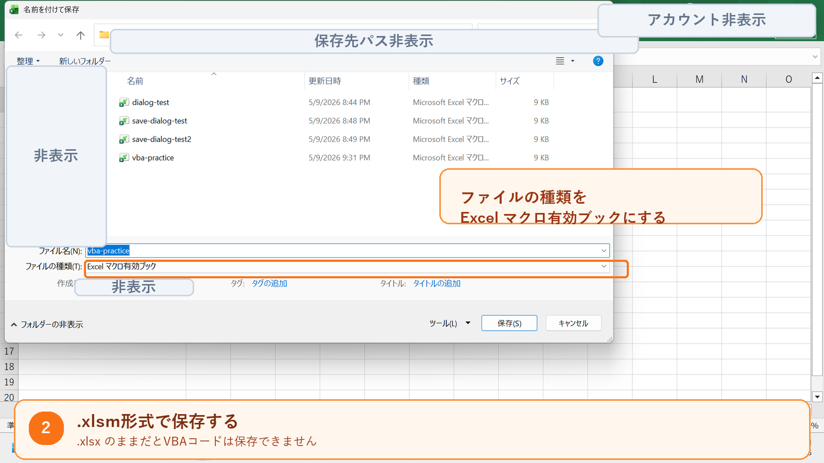The height and width of the screenshot is (463, 824).
Task: Click タイトルの追加 link
Action: [x=437, y=283]
